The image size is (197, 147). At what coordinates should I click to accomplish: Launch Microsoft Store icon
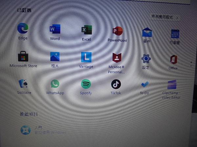point(23,57)
